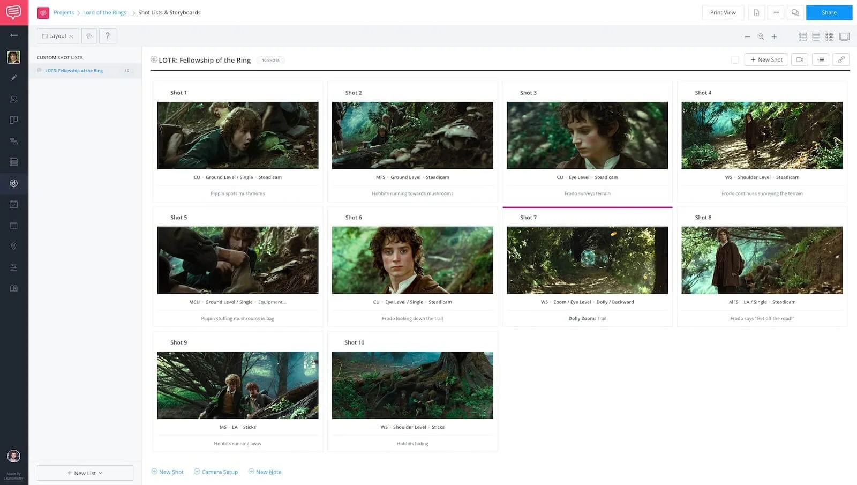
Task: Click 'Pippin stuffing mushrooms in bag' description
Action: tap(238, 318)
